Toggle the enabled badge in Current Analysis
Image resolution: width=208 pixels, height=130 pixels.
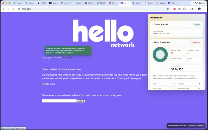click(x=197, y=24)
